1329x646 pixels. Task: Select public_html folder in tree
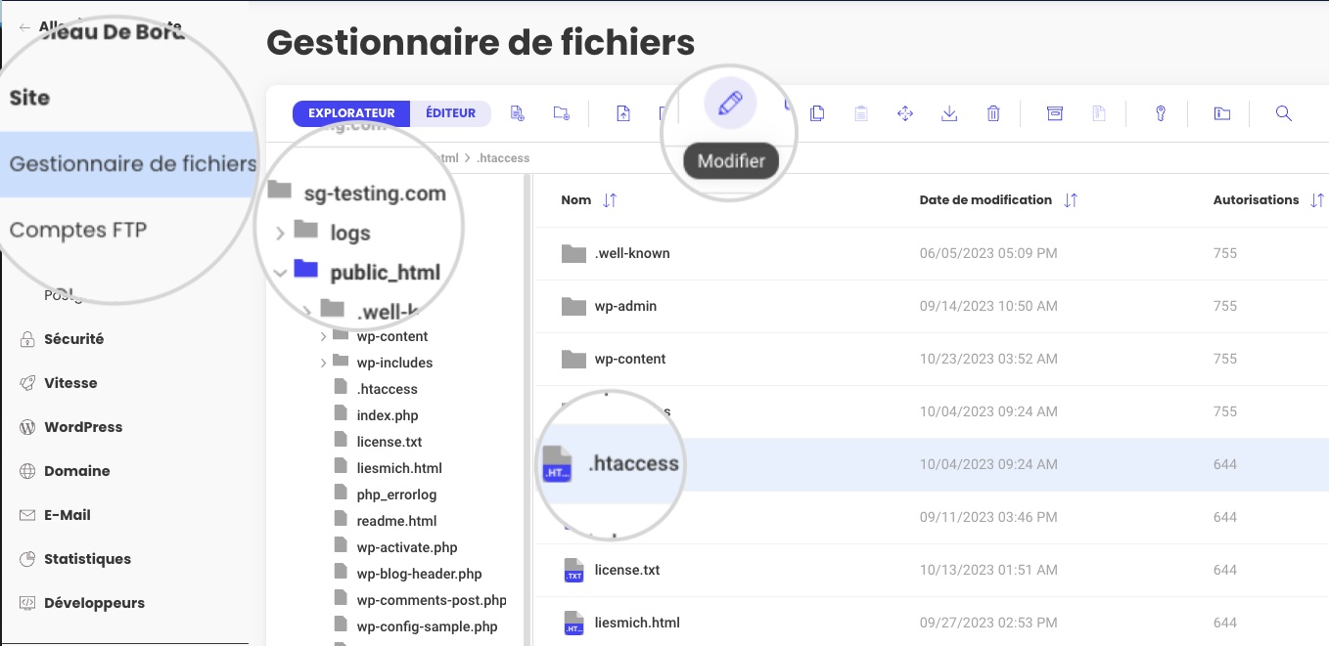pos(386,273)
